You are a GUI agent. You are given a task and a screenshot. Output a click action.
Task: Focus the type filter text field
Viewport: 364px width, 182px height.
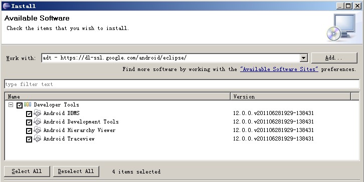(182, 84)
